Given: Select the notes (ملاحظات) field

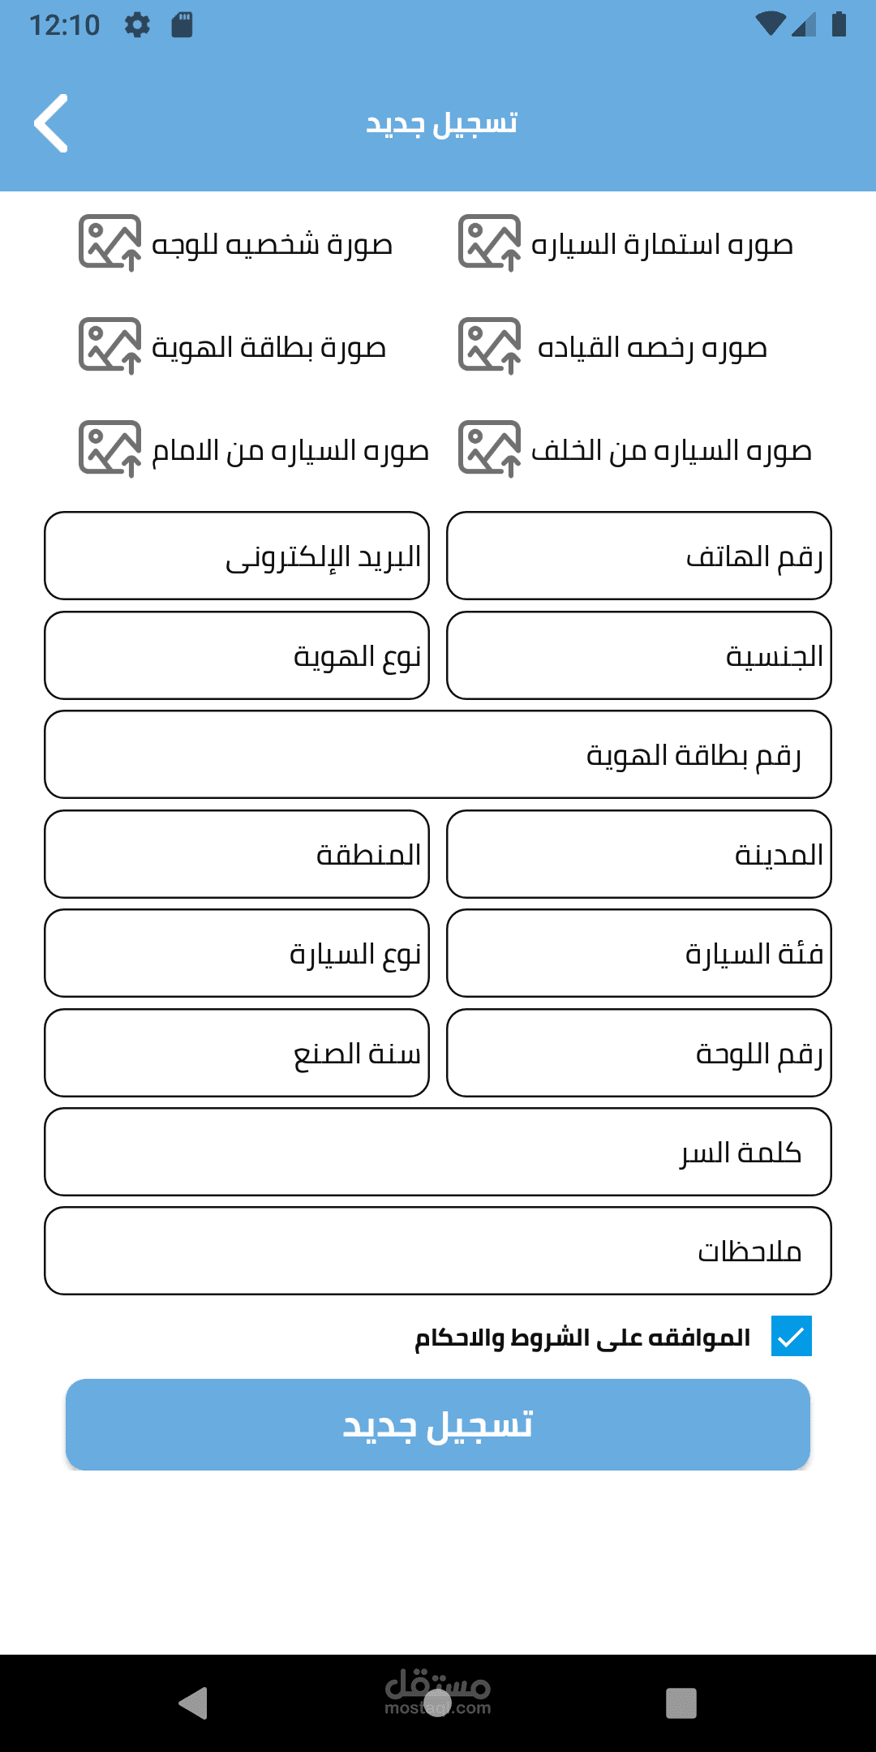Looking at the screenshot, I should [x=438, y=1251].
